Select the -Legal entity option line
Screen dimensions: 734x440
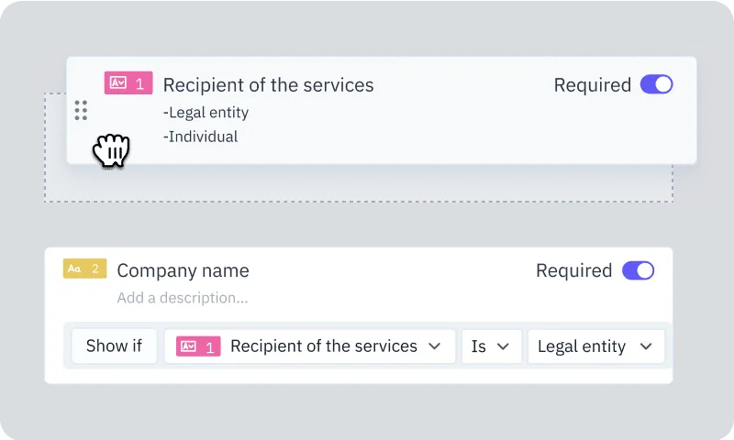click(x=206, y=112)
